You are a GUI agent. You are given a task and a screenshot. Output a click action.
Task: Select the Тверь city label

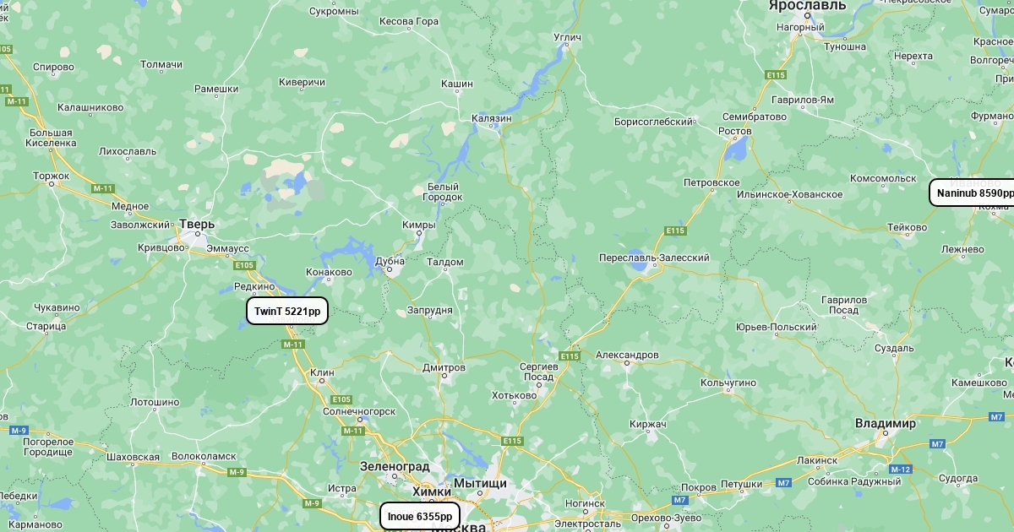[x=197, y=224]
